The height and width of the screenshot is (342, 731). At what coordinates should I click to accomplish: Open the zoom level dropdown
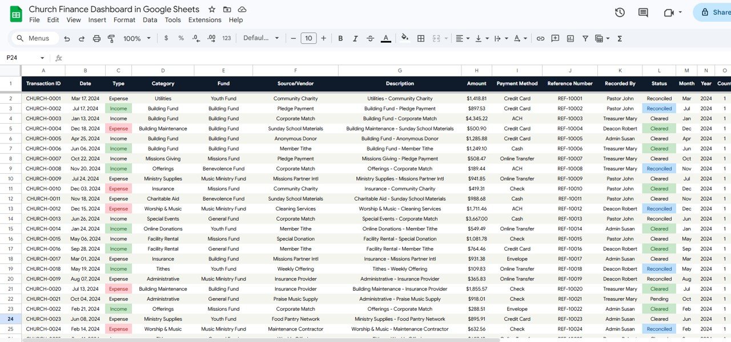137,38
